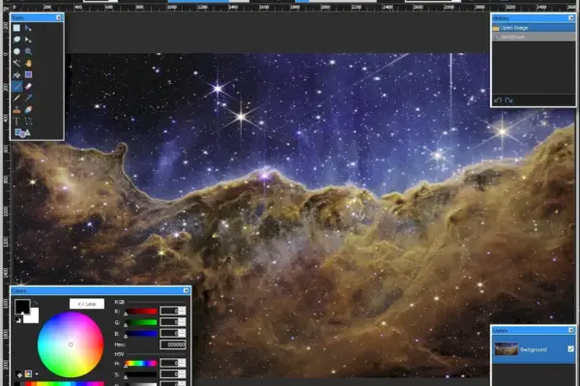Click the green G slider
The width and height of the screenshot is (580, 386).
tap(140, 322)
